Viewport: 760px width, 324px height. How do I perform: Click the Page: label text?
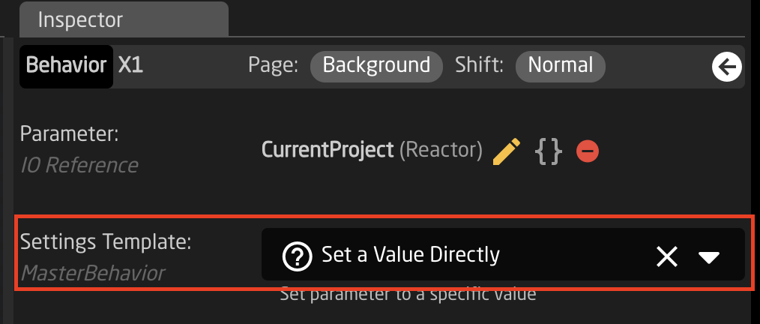pyautogui.click(x=274, y=65)
